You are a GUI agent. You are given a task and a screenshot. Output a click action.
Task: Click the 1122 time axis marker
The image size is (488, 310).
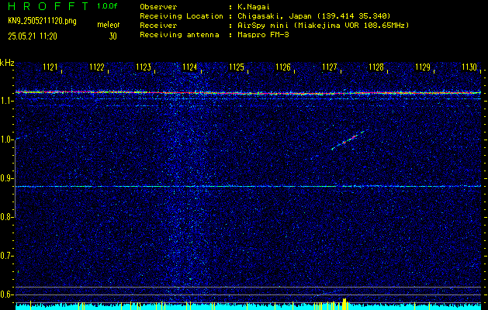tap(97, 67)
